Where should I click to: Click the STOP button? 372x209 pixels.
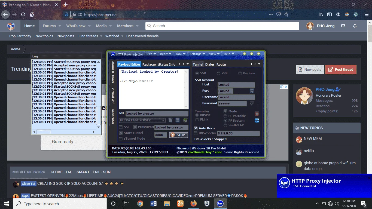coord(178,135)
